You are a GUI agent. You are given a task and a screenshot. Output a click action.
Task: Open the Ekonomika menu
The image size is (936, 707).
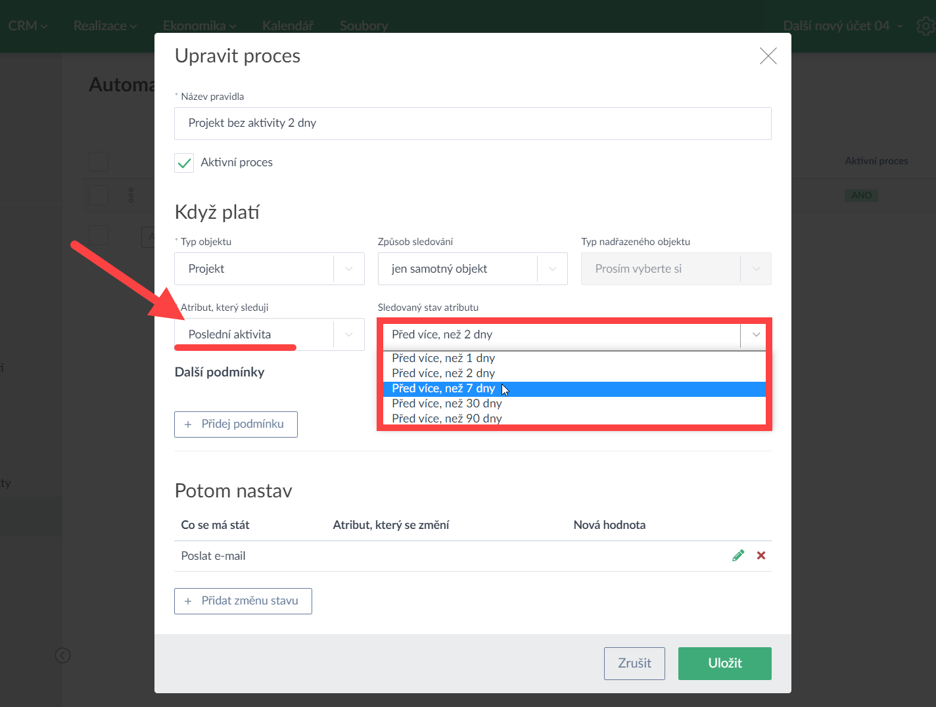coord(199,26)
